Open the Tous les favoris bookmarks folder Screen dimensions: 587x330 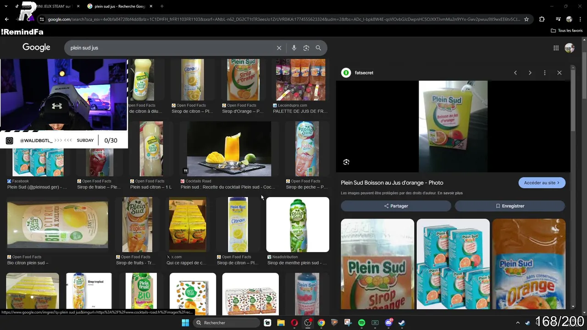pos(567,30)
